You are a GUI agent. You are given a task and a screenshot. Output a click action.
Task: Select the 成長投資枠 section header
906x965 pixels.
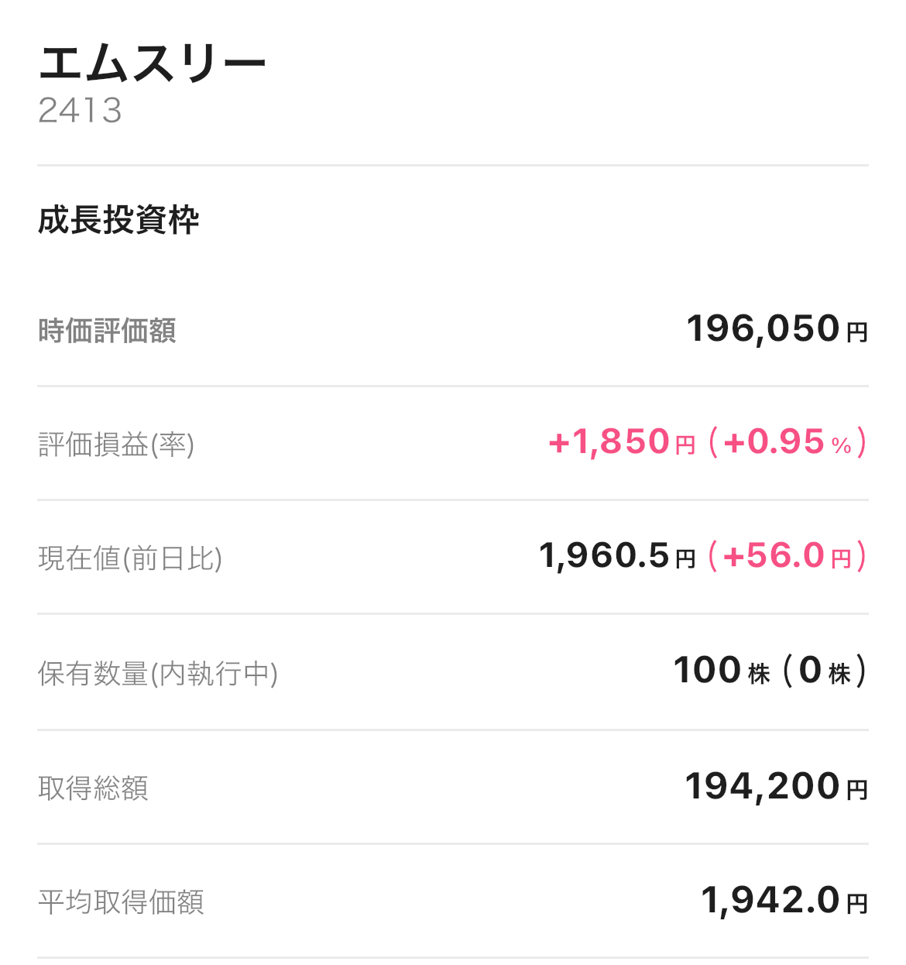click(118, 220)
